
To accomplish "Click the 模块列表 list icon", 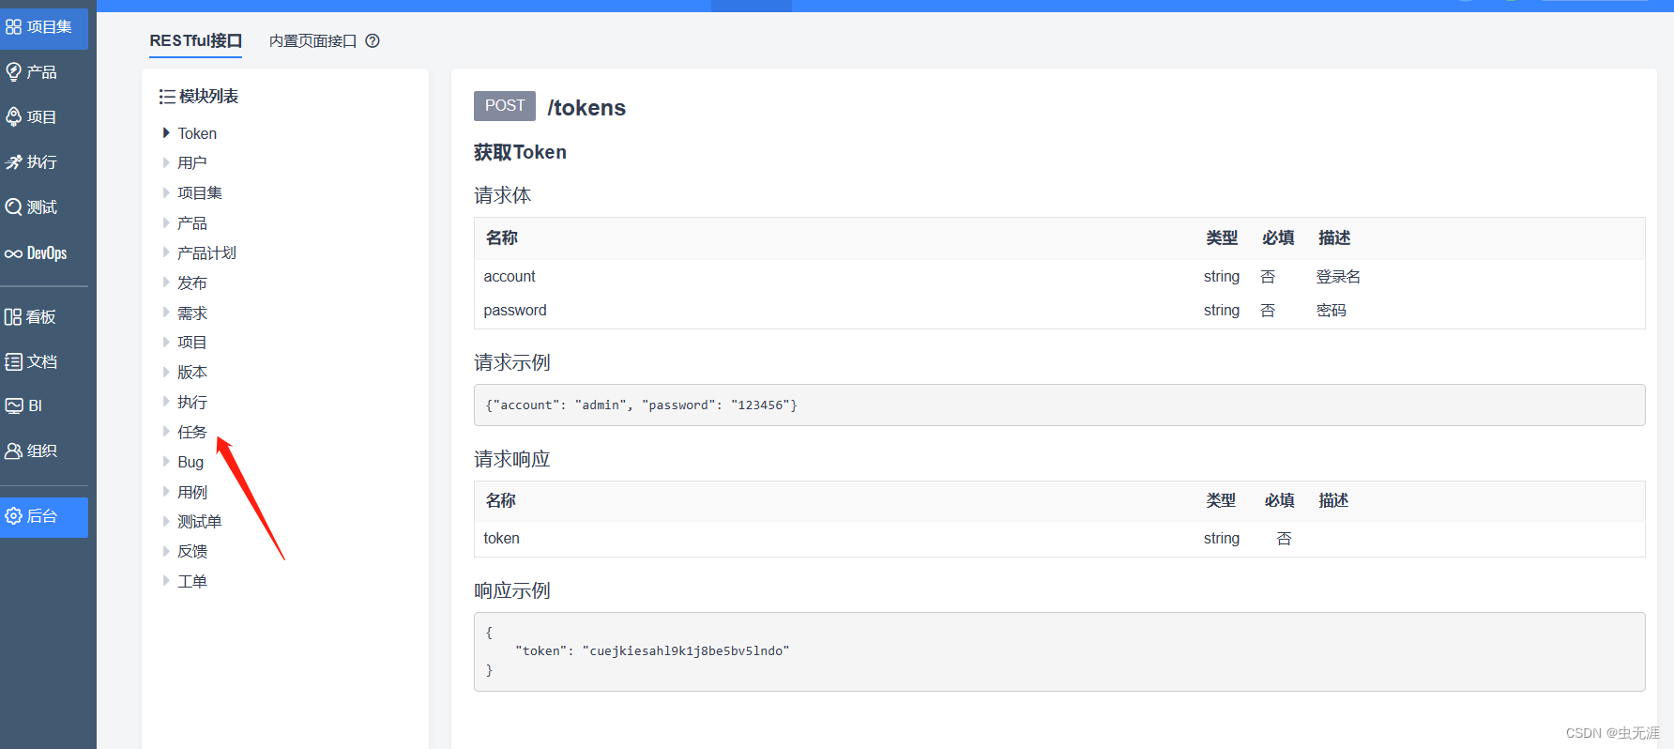I will click(x=167, y=97).
